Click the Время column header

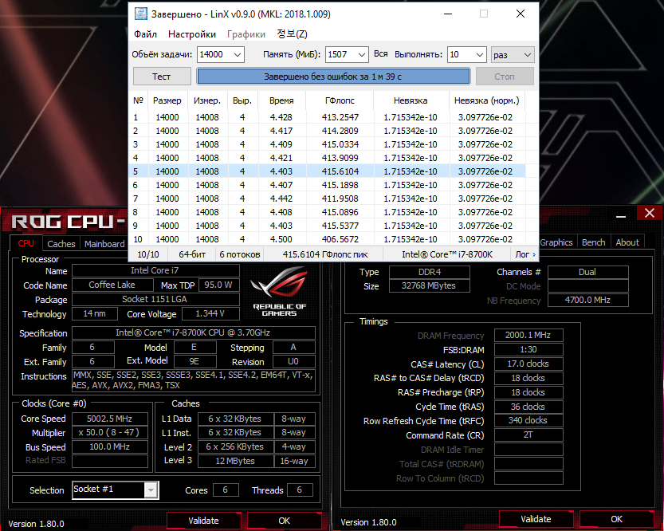pos(281,100)
